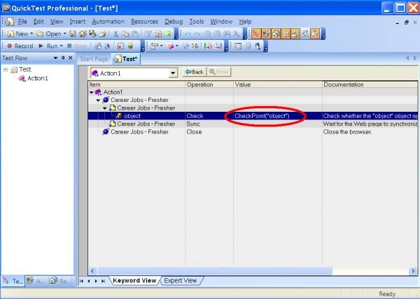This screenshot has width=420, height=299.
Task: Click the Cut scissors icon
Action: [115, 34]
